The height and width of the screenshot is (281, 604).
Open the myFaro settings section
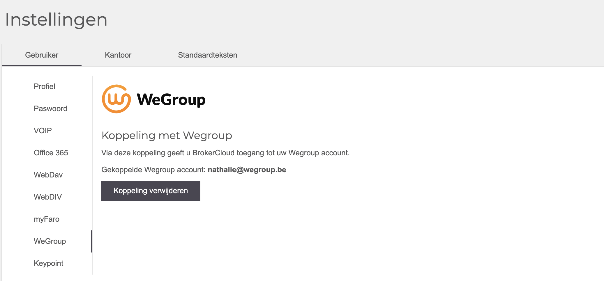coord(47,219)
